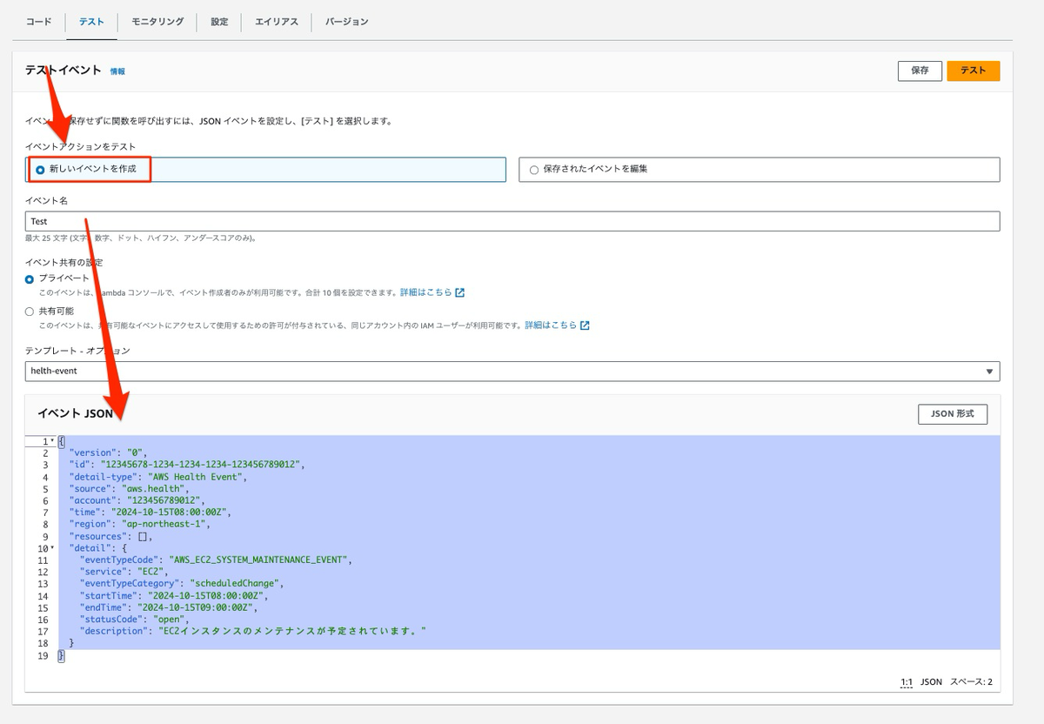The image size is (1044, 724).
Task: Open 詳細はこちら link under プライベート
Action: click(432, 292)
